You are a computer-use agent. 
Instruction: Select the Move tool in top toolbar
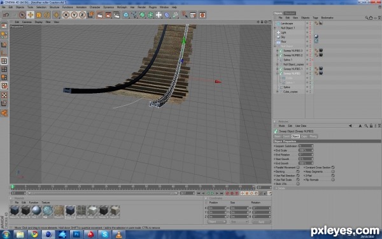pyautogui.click(x=31, y=15)
